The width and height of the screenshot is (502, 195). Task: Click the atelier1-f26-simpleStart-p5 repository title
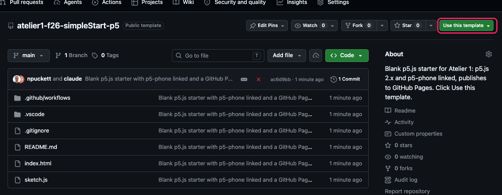click(68, 26)
